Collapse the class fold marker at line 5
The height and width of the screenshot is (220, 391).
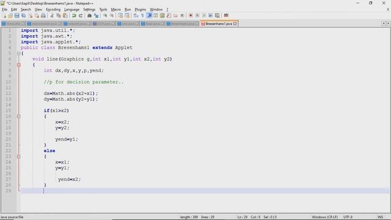click(x=19, y=53)
